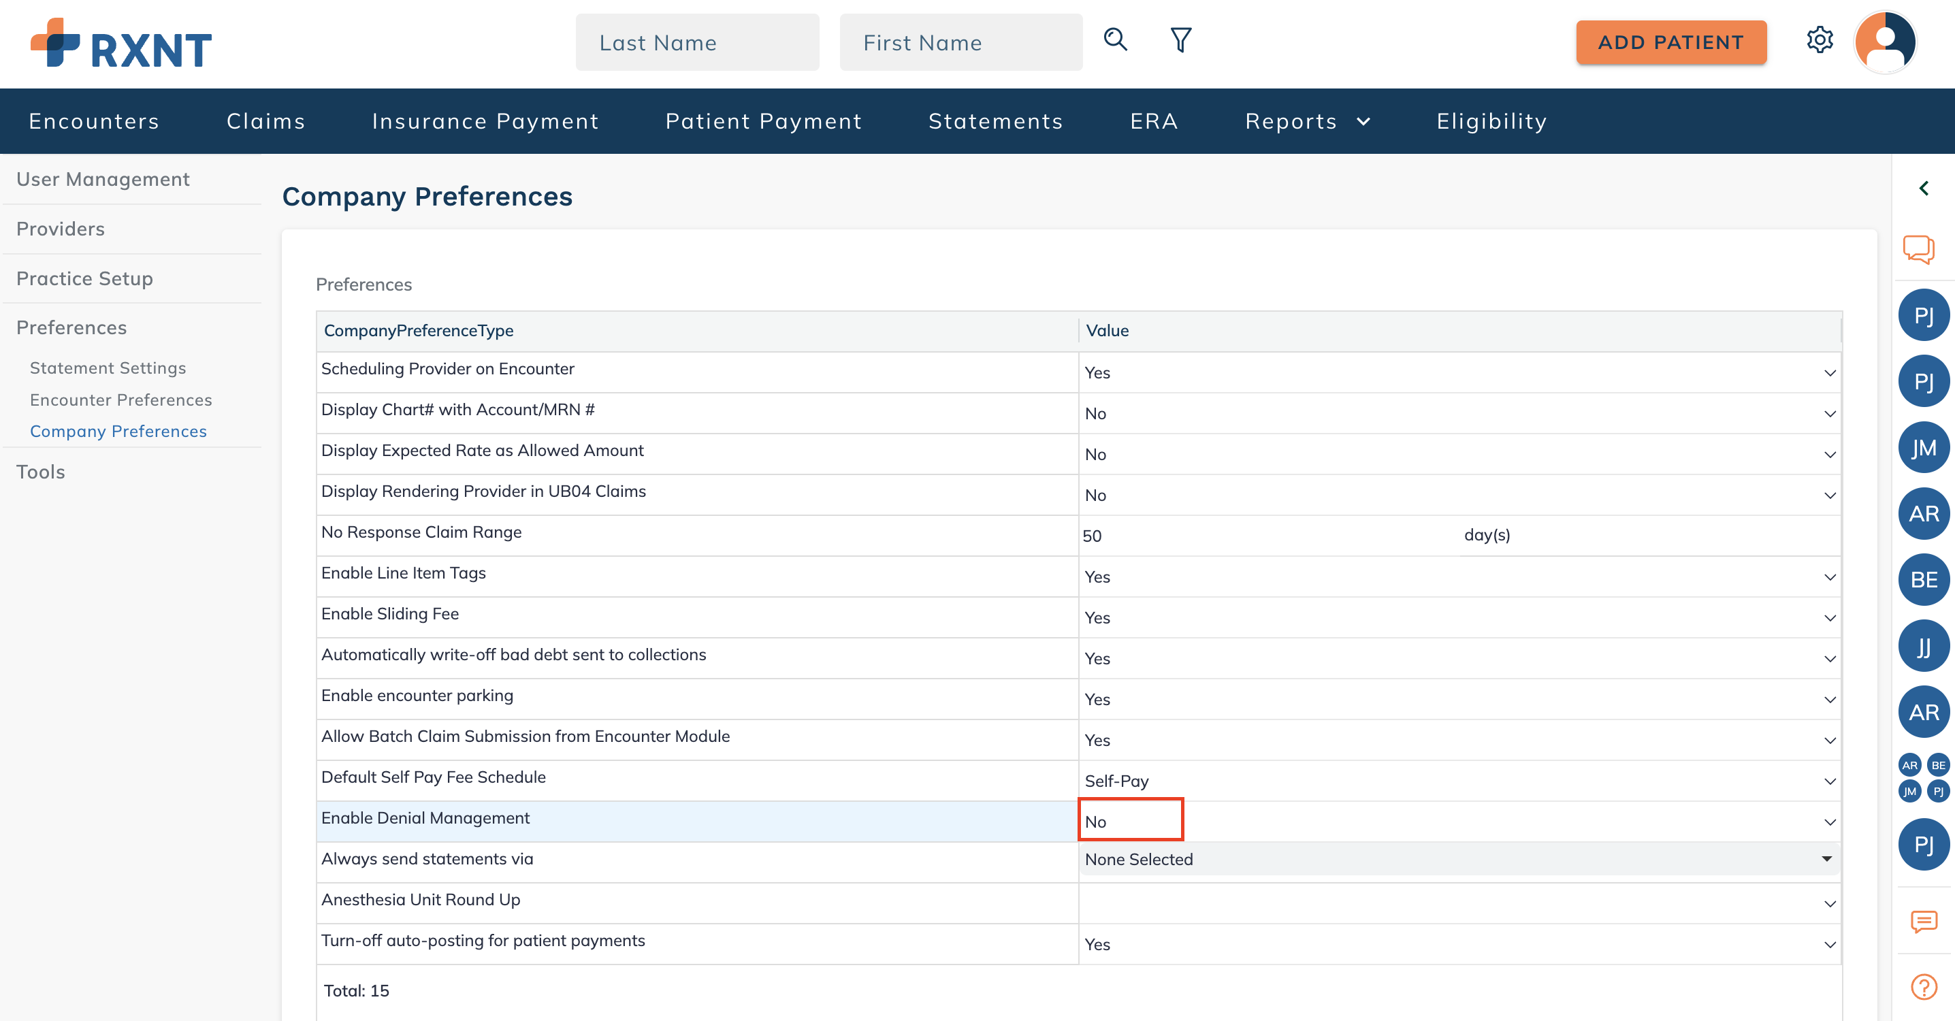The height and width of the screenshot is (1021, 1955).
Task: Open the Eligibility tab
Action: (x=1491, y=121)
